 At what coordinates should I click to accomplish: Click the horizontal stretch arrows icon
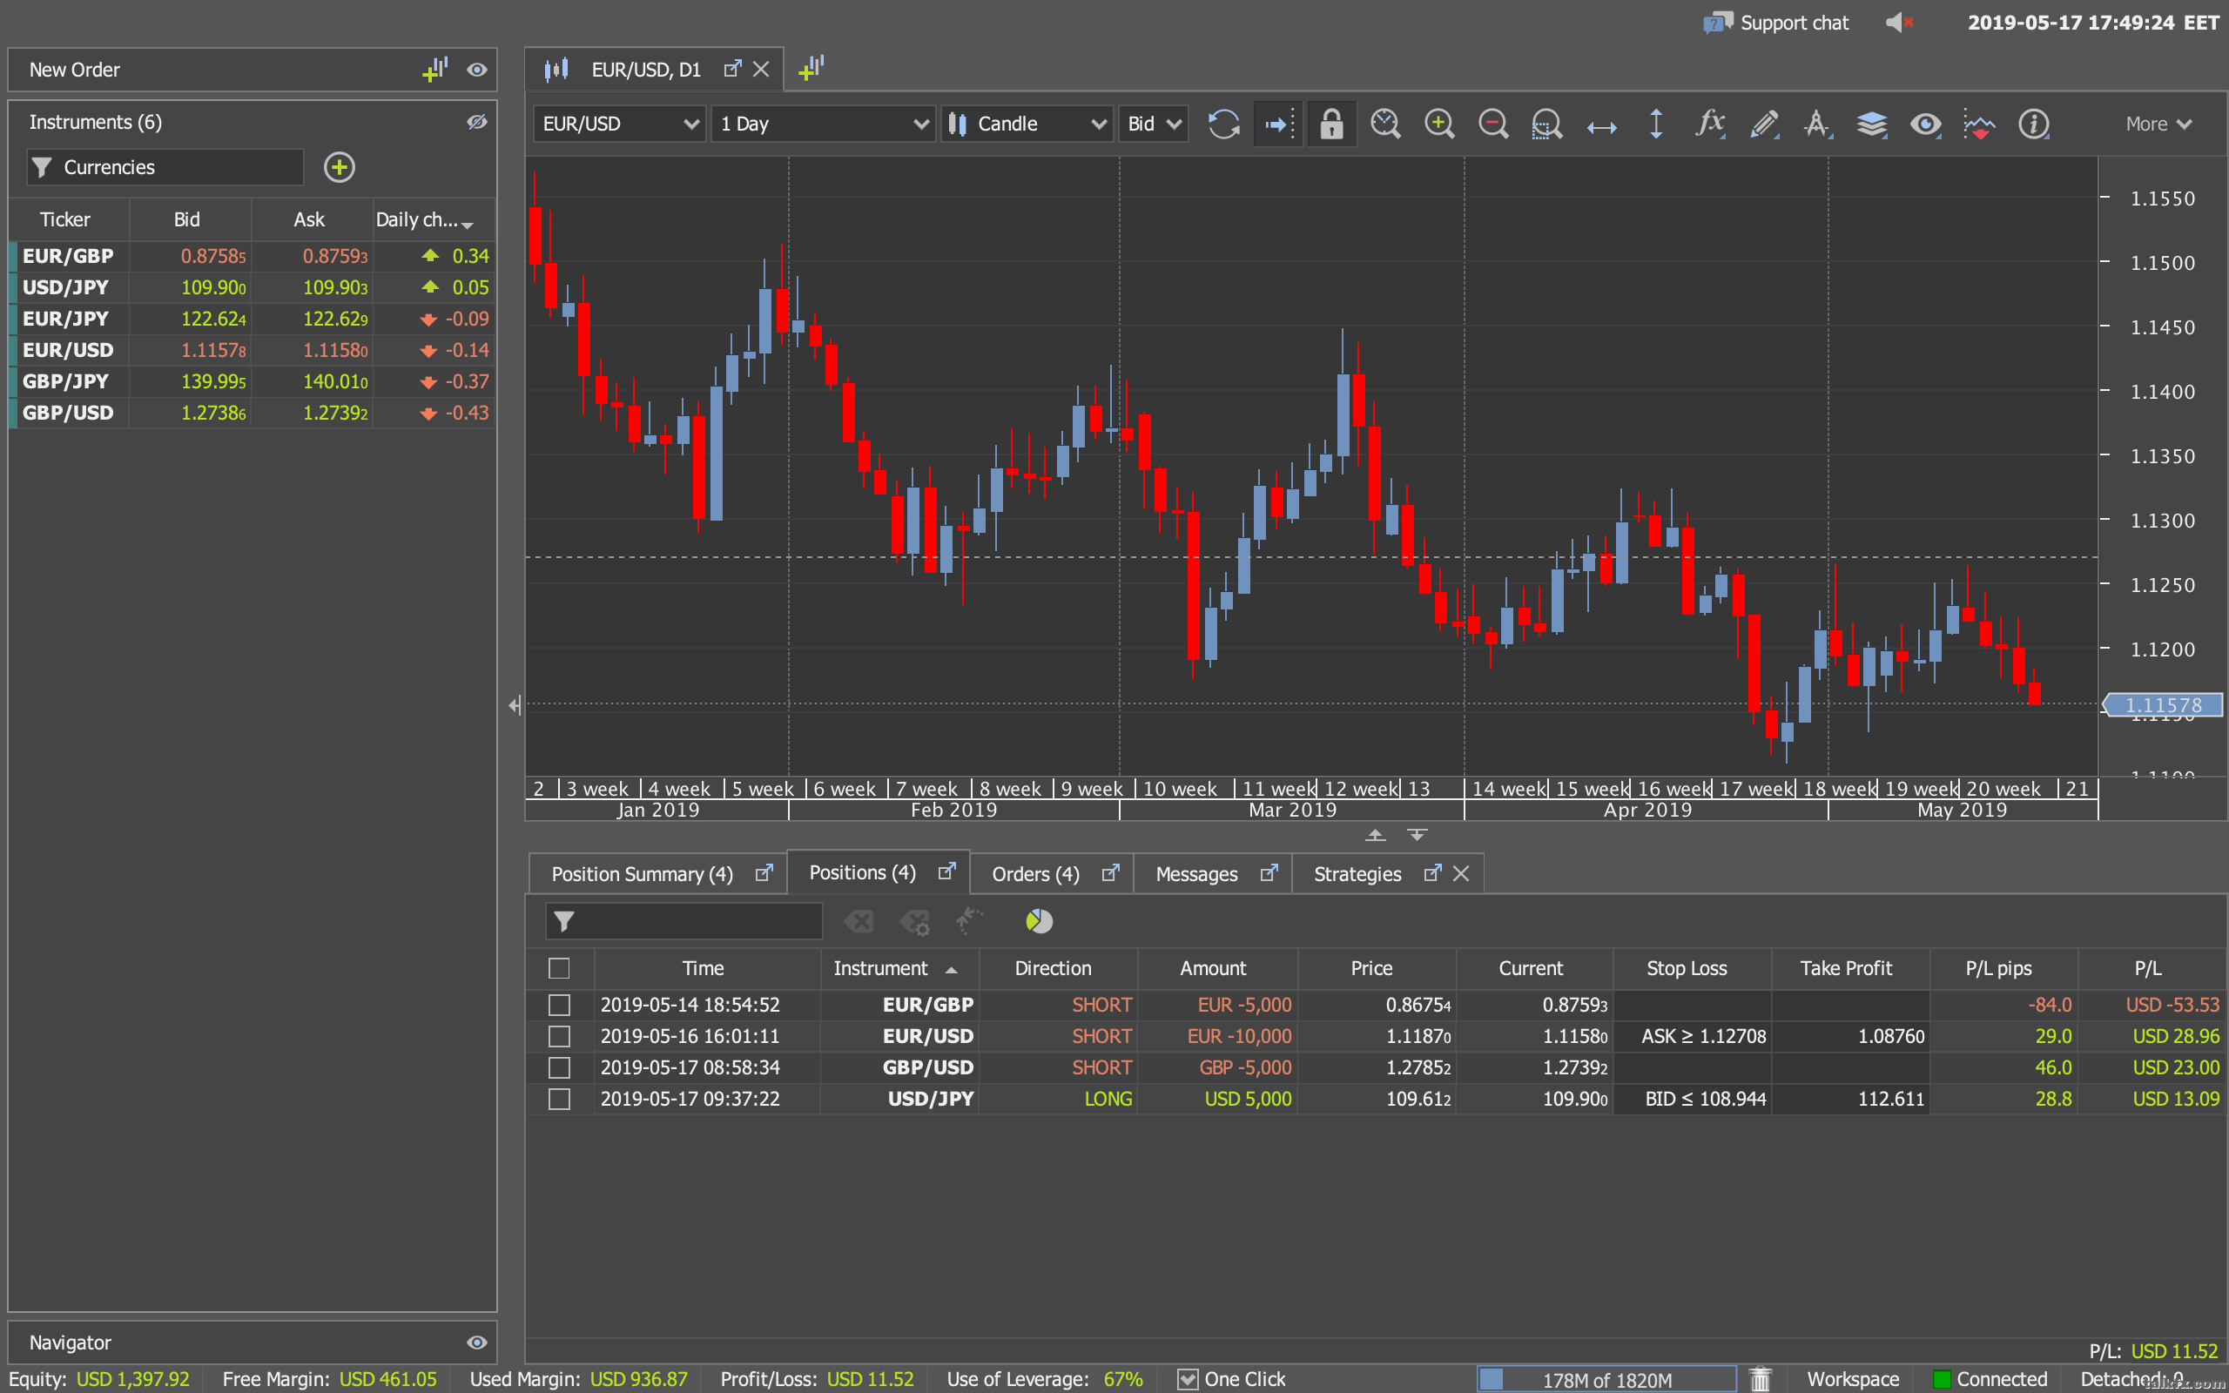tap(1602, 126)
